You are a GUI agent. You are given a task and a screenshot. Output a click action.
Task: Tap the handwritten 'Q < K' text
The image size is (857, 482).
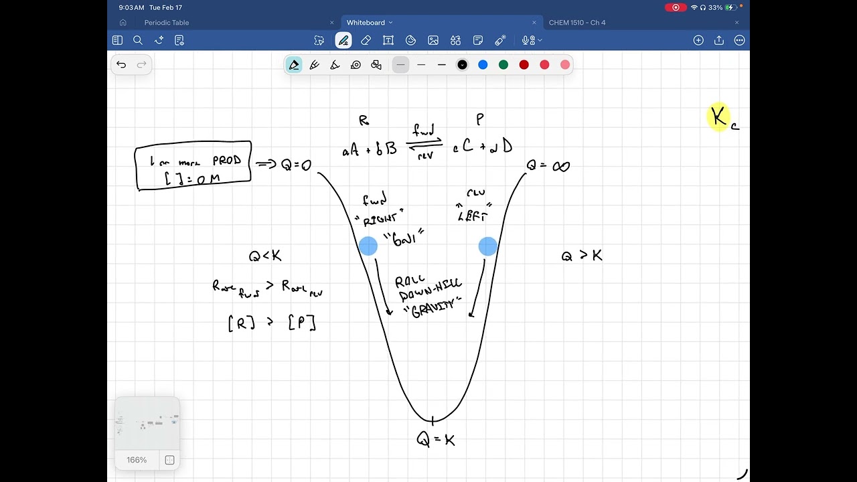click(265, 256)
